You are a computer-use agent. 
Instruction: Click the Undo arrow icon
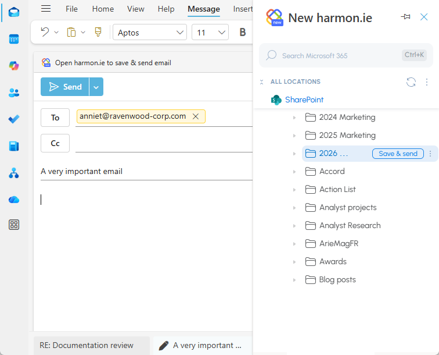point(45,32)
